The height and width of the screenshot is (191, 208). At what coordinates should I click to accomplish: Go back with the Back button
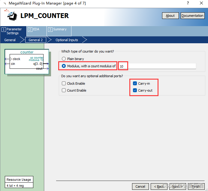tap(159, 186)
